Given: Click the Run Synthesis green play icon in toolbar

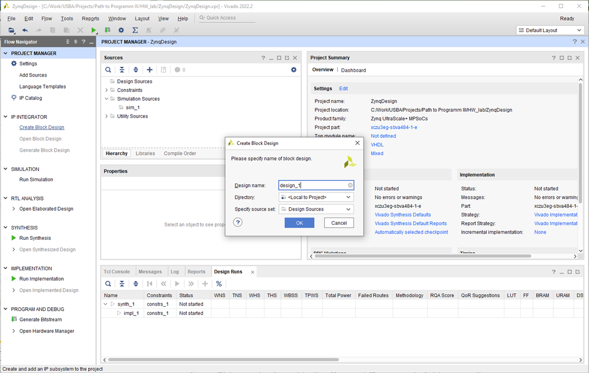Looking at the screenshot, I should click(x=94, y=31).
